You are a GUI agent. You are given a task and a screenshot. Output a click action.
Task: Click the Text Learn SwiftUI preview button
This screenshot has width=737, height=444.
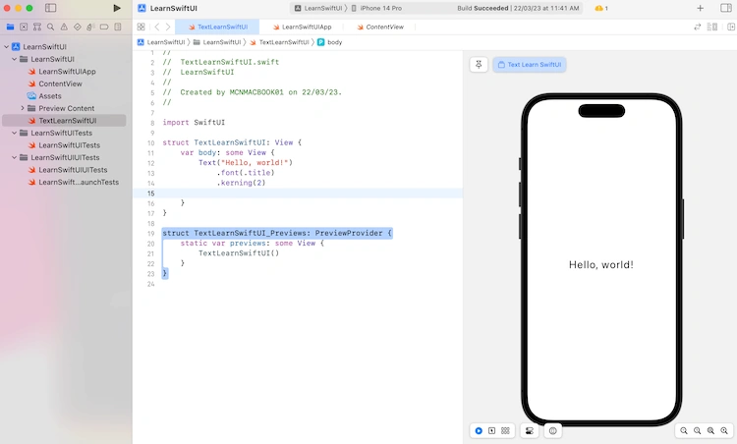pos(530,65)
